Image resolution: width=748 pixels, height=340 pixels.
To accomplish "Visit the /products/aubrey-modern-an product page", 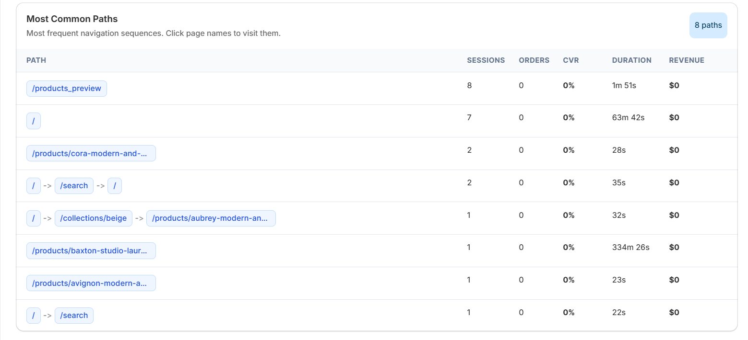I will coord(211,218).
